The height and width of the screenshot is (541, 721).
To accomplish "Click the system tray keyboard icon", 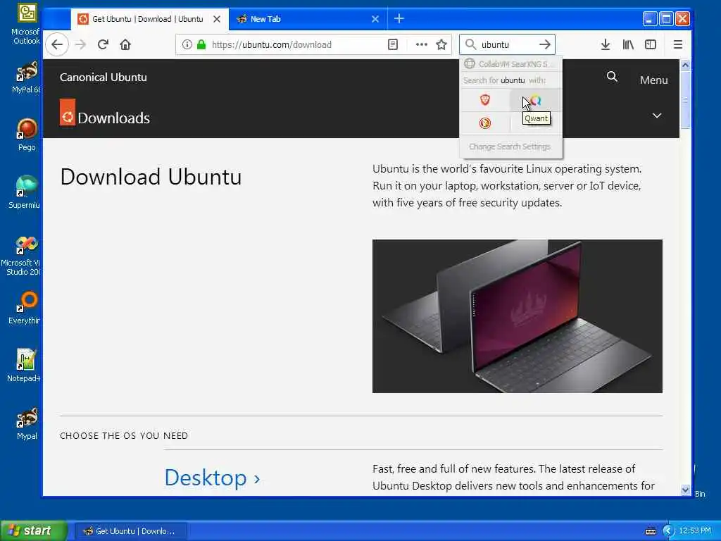I will tap(650, 531).
